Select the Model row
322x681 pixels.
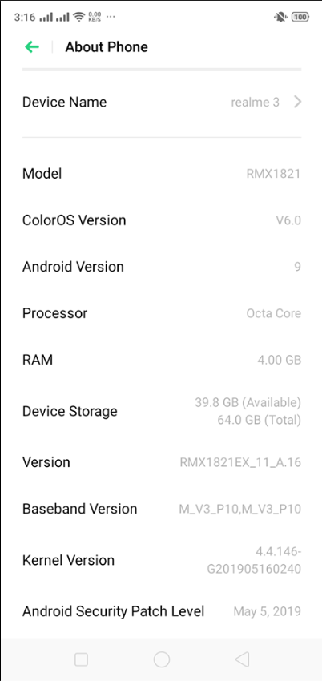[162, 174]
